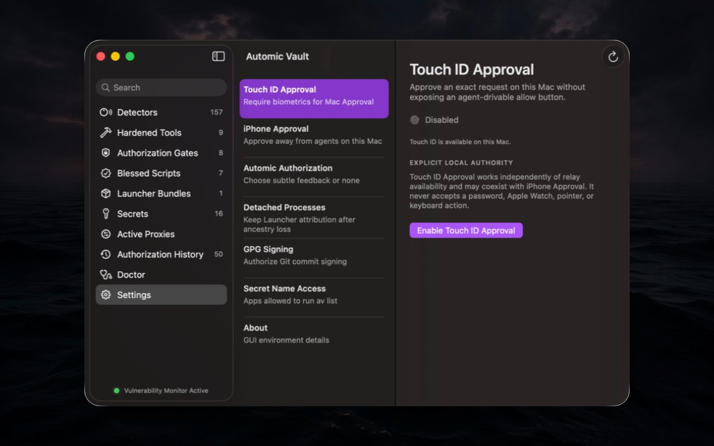Screen dimensions: 714x446
Task: Click the Secrets count 16
Action: 219,214
